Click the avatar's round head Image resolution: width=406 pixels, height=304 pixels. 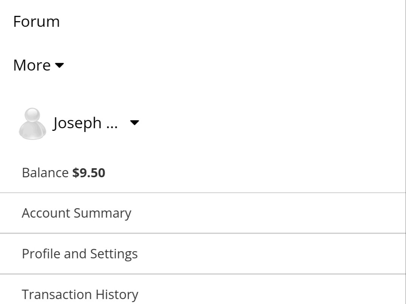[32, 115]
